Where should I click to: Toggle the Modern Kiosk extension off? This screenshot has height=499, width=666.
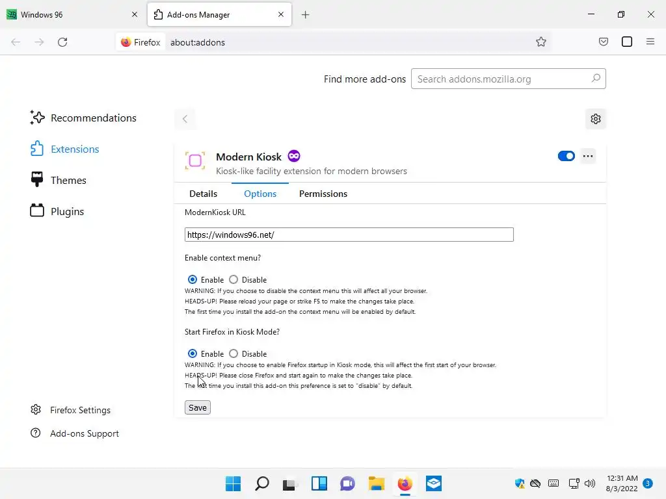[566, 156]
